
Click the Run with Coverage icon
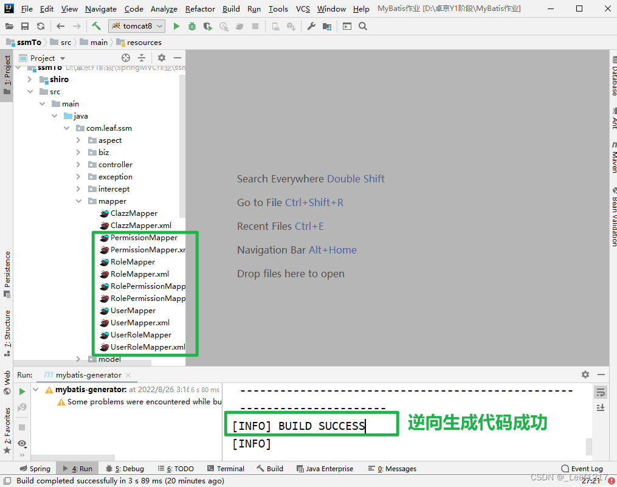[x=208, y=26]
